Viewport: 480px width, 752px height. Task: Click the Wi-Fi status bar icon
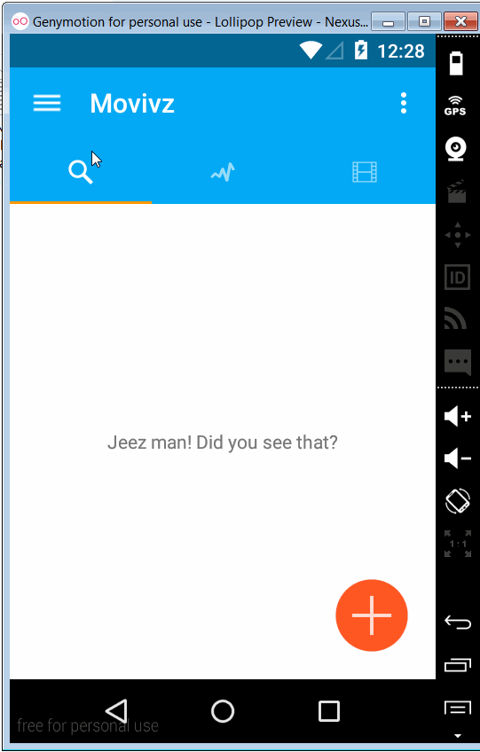[x=311, y=51]
